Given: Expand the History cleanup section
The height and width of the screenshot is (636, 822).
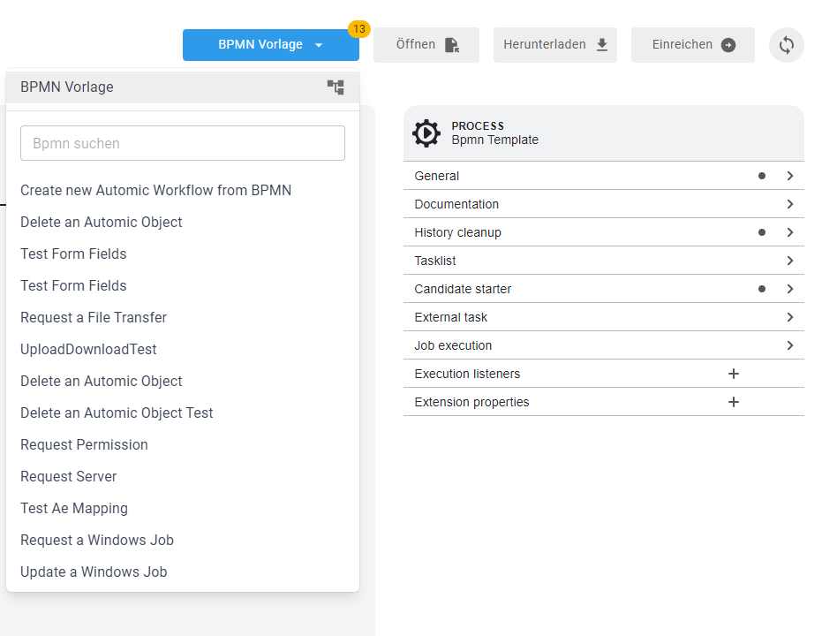Looking at the screenshot, I should [x=603, y=232].
